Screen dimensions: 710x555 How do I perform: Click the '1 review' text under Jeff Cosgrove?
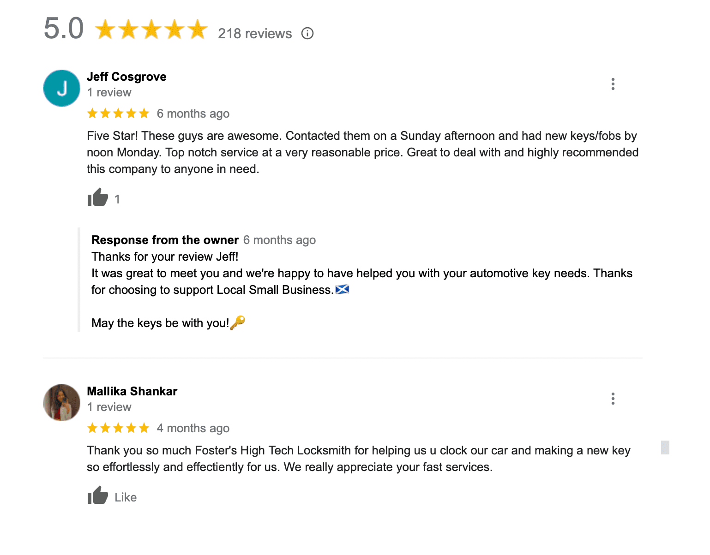[x=109, y=93]
